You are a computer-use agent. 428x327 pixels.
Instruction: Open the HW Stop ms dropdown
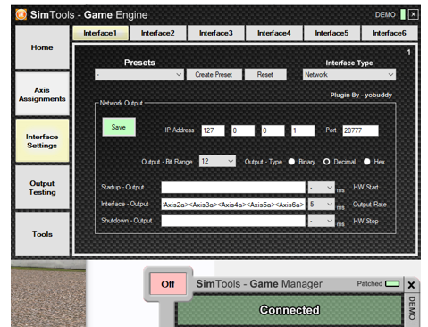coord(321,221)
